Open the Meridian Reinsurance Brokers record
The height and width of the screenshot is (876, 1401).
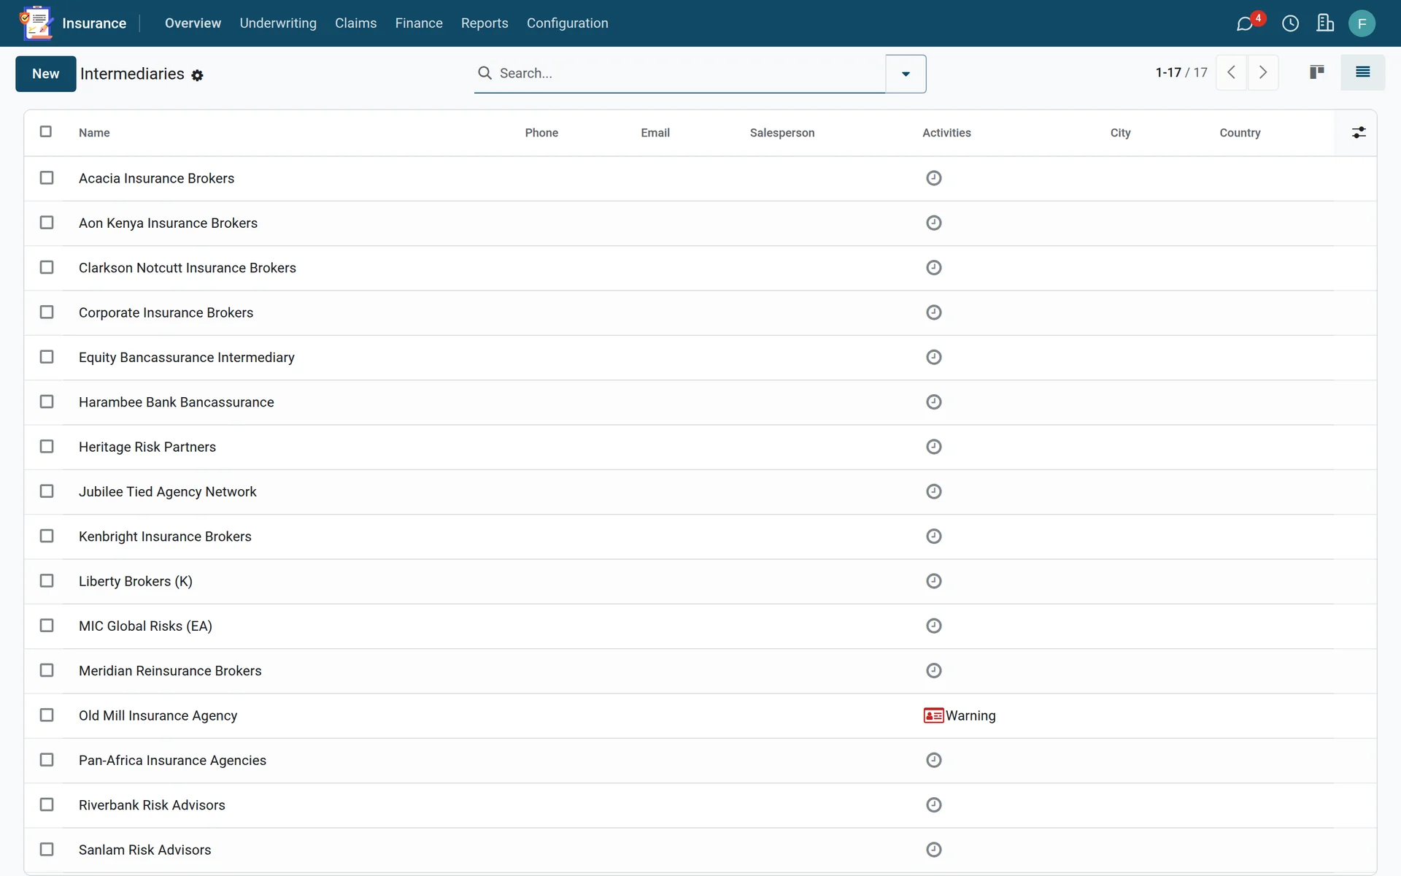[x=170, y=671]
